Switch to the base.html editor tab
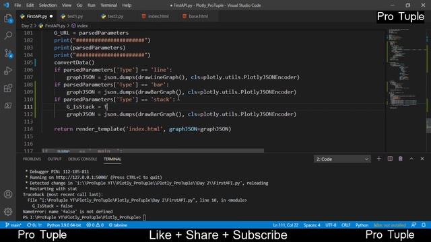 [x=198, y=16]
